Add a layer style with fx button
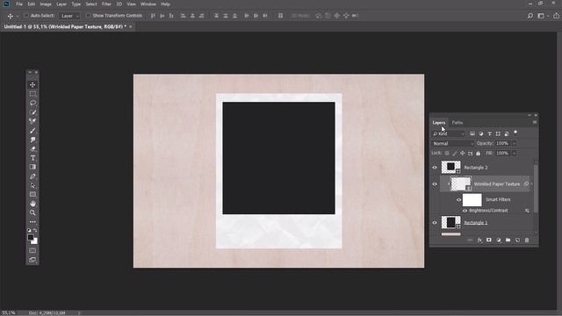The width and height of the screenshot is (562, 316). pyautogui.click(x=479, y=240)
